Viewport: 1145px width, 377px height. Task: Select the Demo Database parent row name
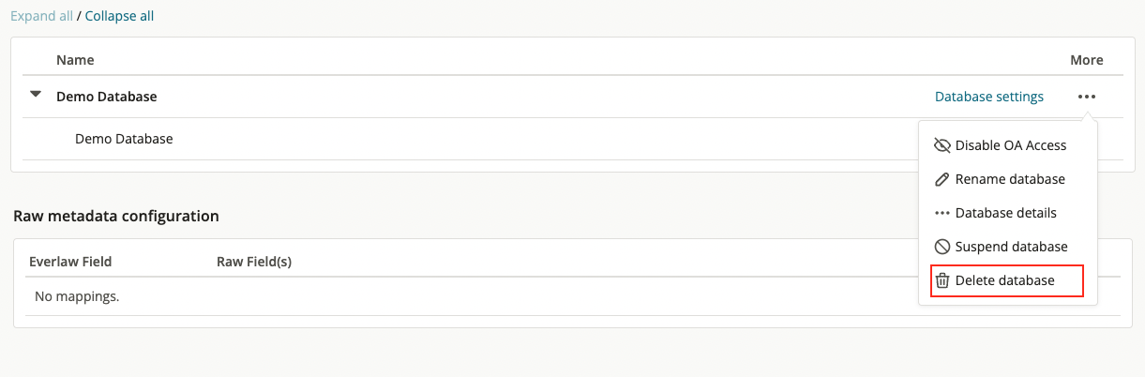[107, 97]
